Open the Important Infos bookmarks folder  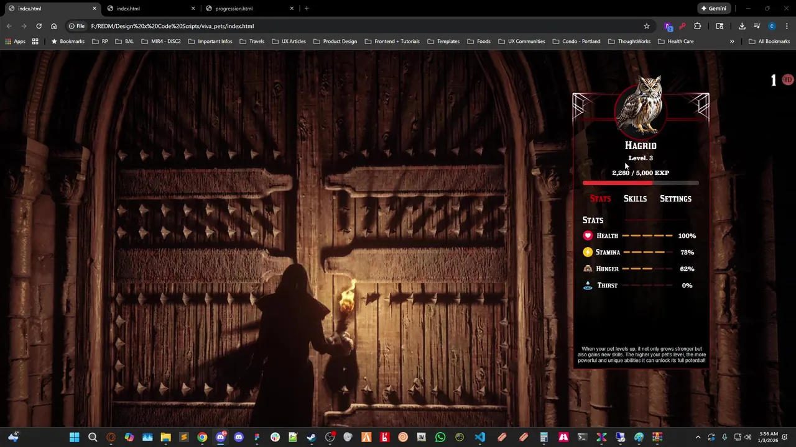point(210,42)
